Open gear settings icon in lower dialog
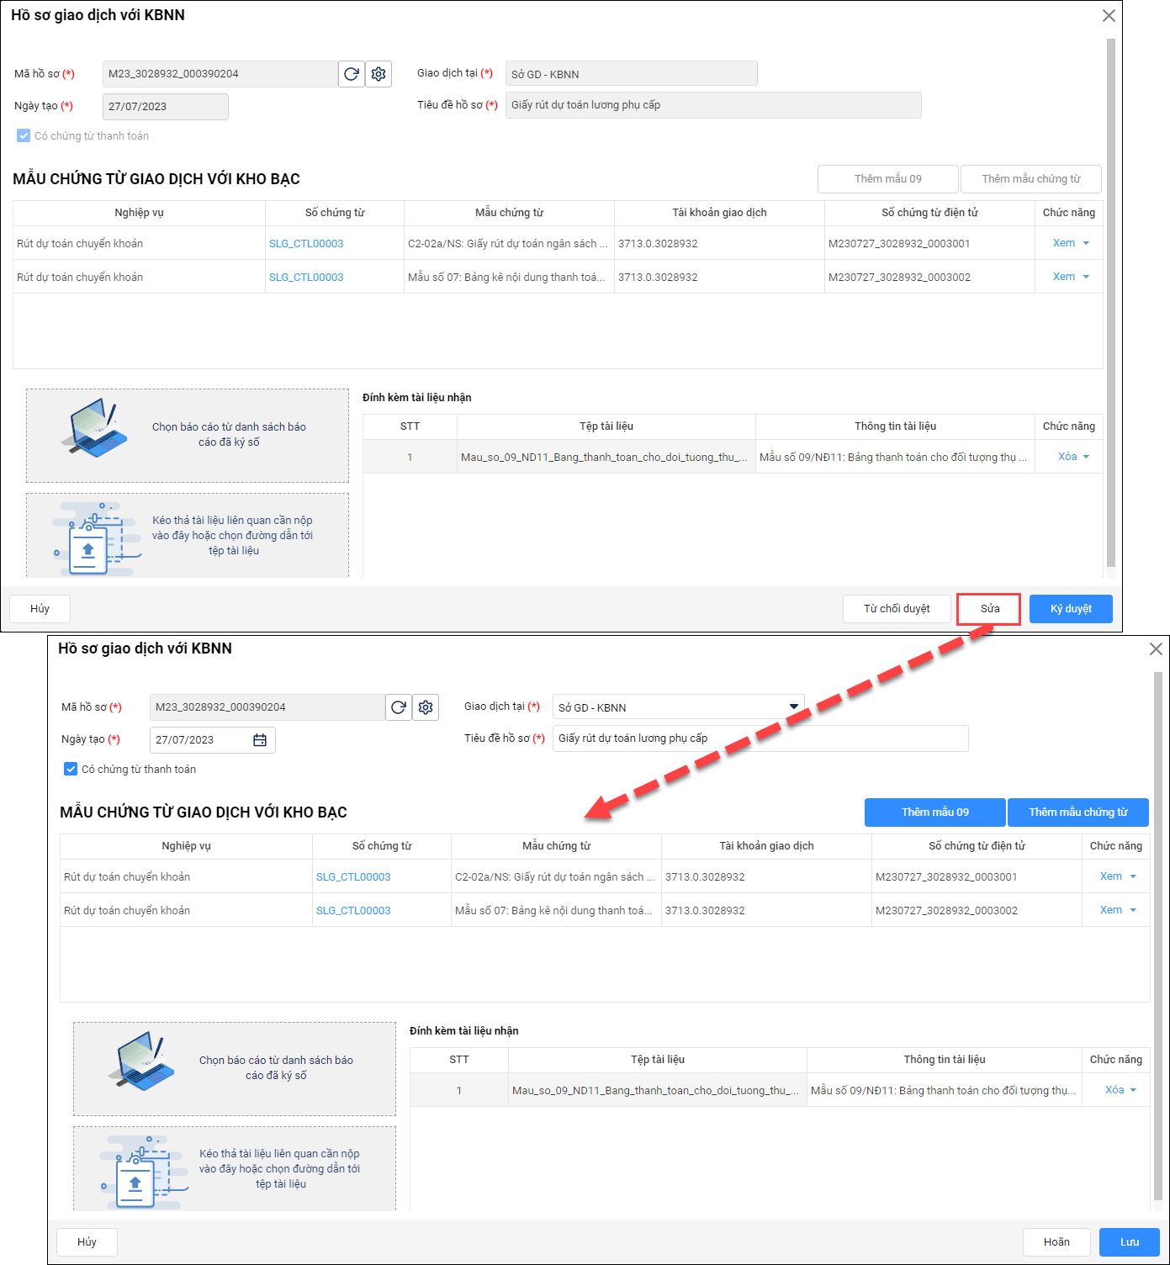Screen dimensions: 1170x1265 pos(426,707)
